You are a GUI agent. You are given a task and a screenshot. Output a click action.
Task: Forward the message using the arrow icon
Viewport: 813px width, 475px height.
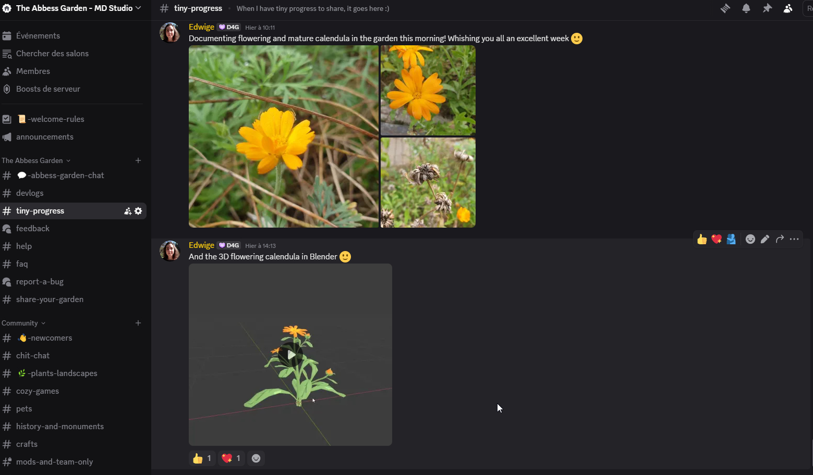[x=780, y=239]
